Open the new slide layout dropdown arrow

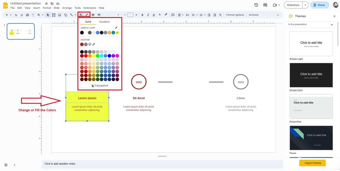pyautogui.click(x=11, y=15)
